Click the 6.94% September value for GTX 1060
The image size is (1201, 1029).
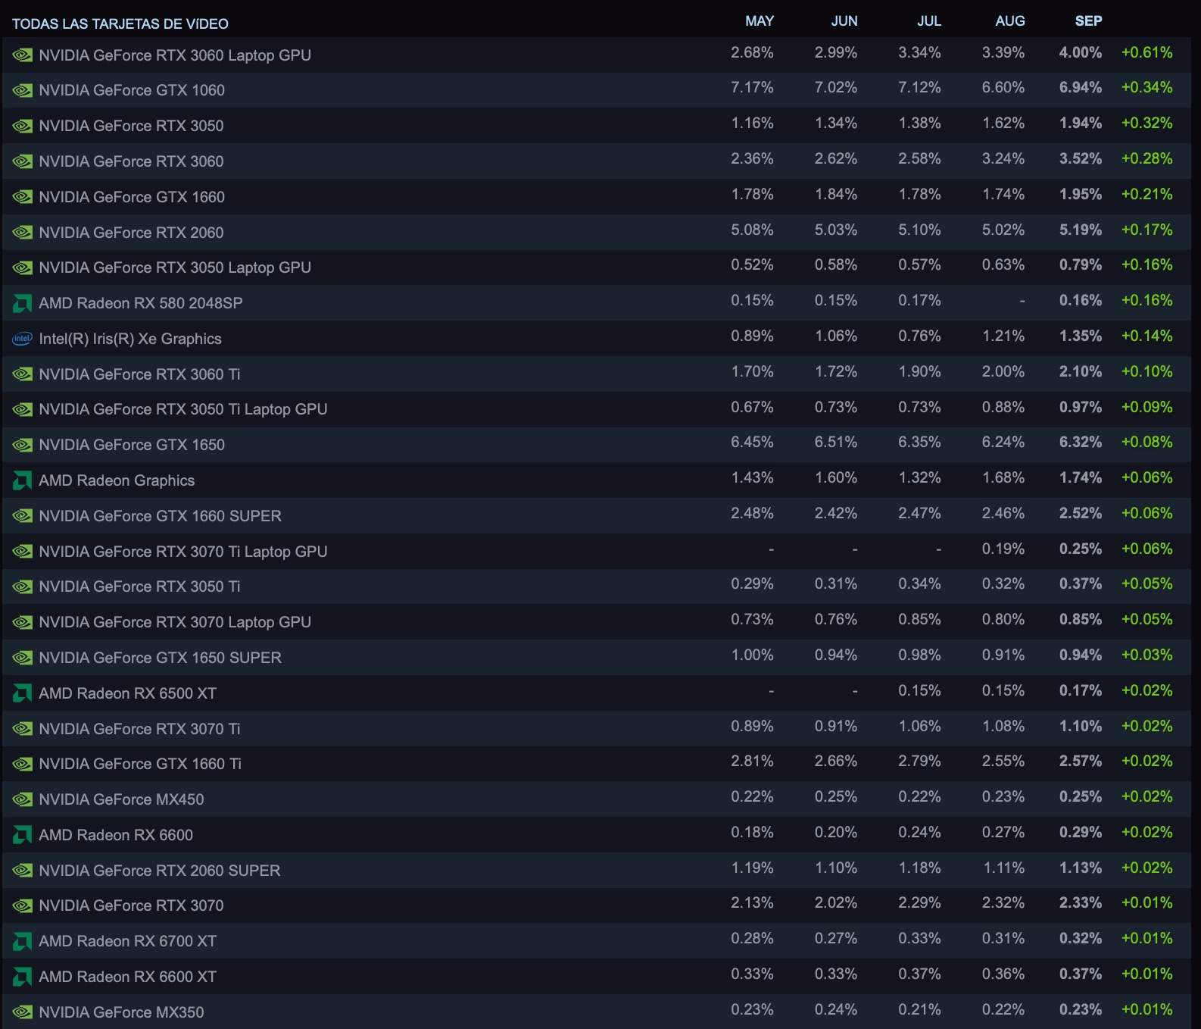point(1081,88)
